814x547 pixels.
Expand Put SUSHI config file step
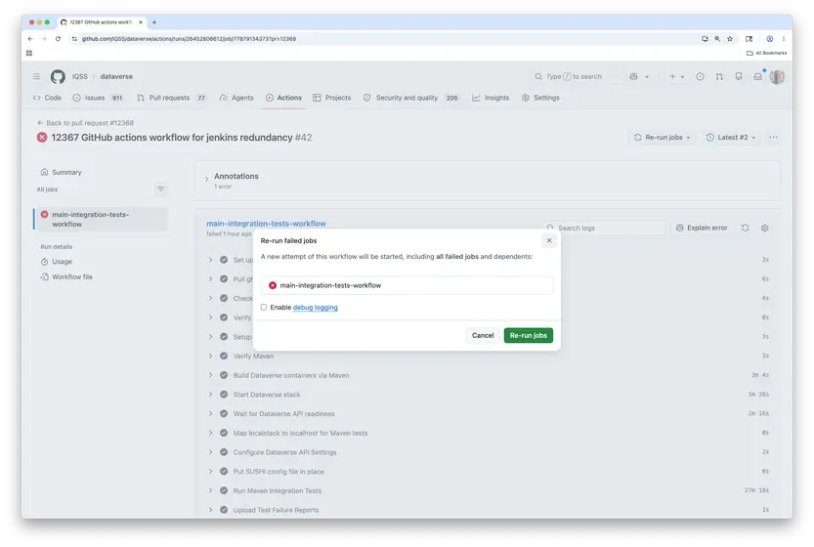210,471
